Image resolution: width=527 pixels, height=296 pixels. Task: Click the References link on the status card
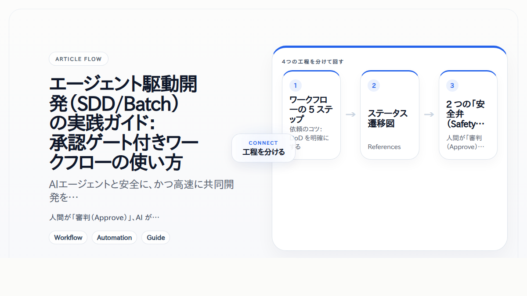pos(384,146)
